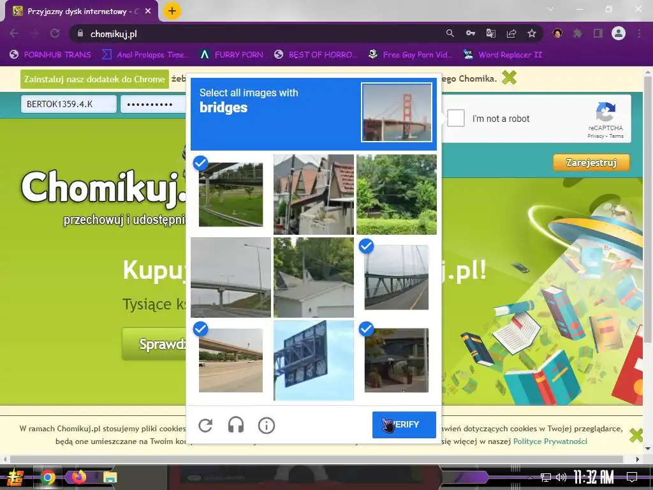Viewport: 653px width, 490px height.
Task: Go back with the browser back arrow
Action: point(14,33)
